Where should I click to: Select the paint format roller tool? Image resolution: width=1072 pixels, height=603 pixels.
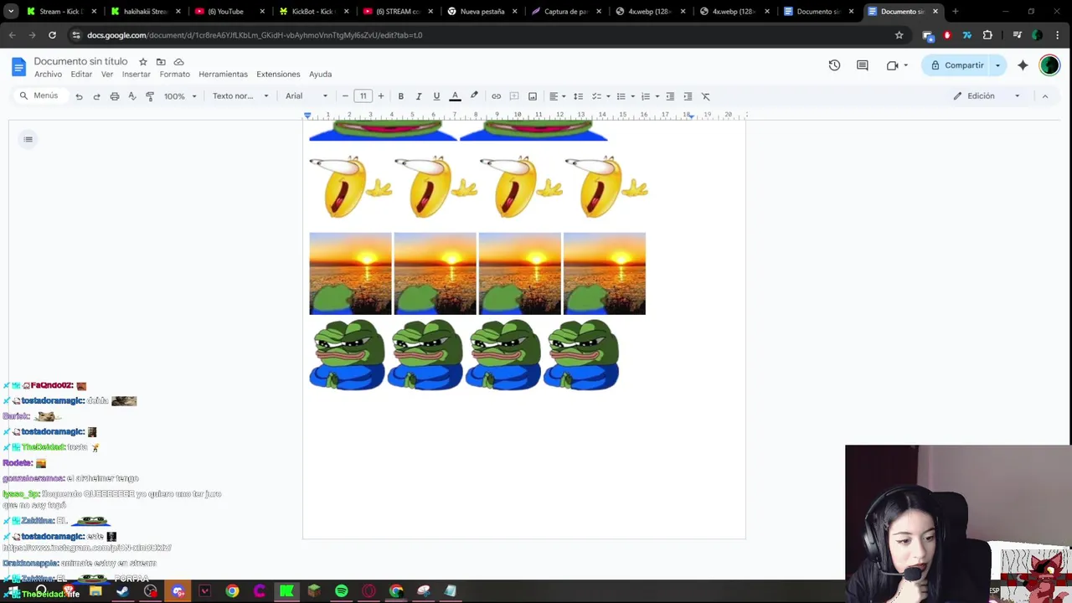click(150, 96)
